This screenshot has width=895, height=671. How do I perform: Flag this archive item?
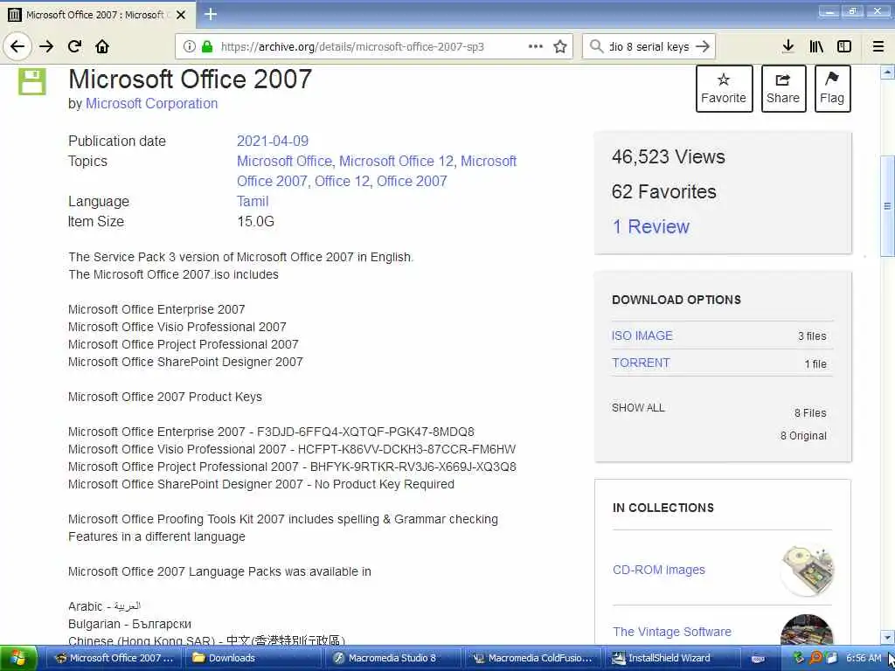pyautogui.click(x=832, y=88)
